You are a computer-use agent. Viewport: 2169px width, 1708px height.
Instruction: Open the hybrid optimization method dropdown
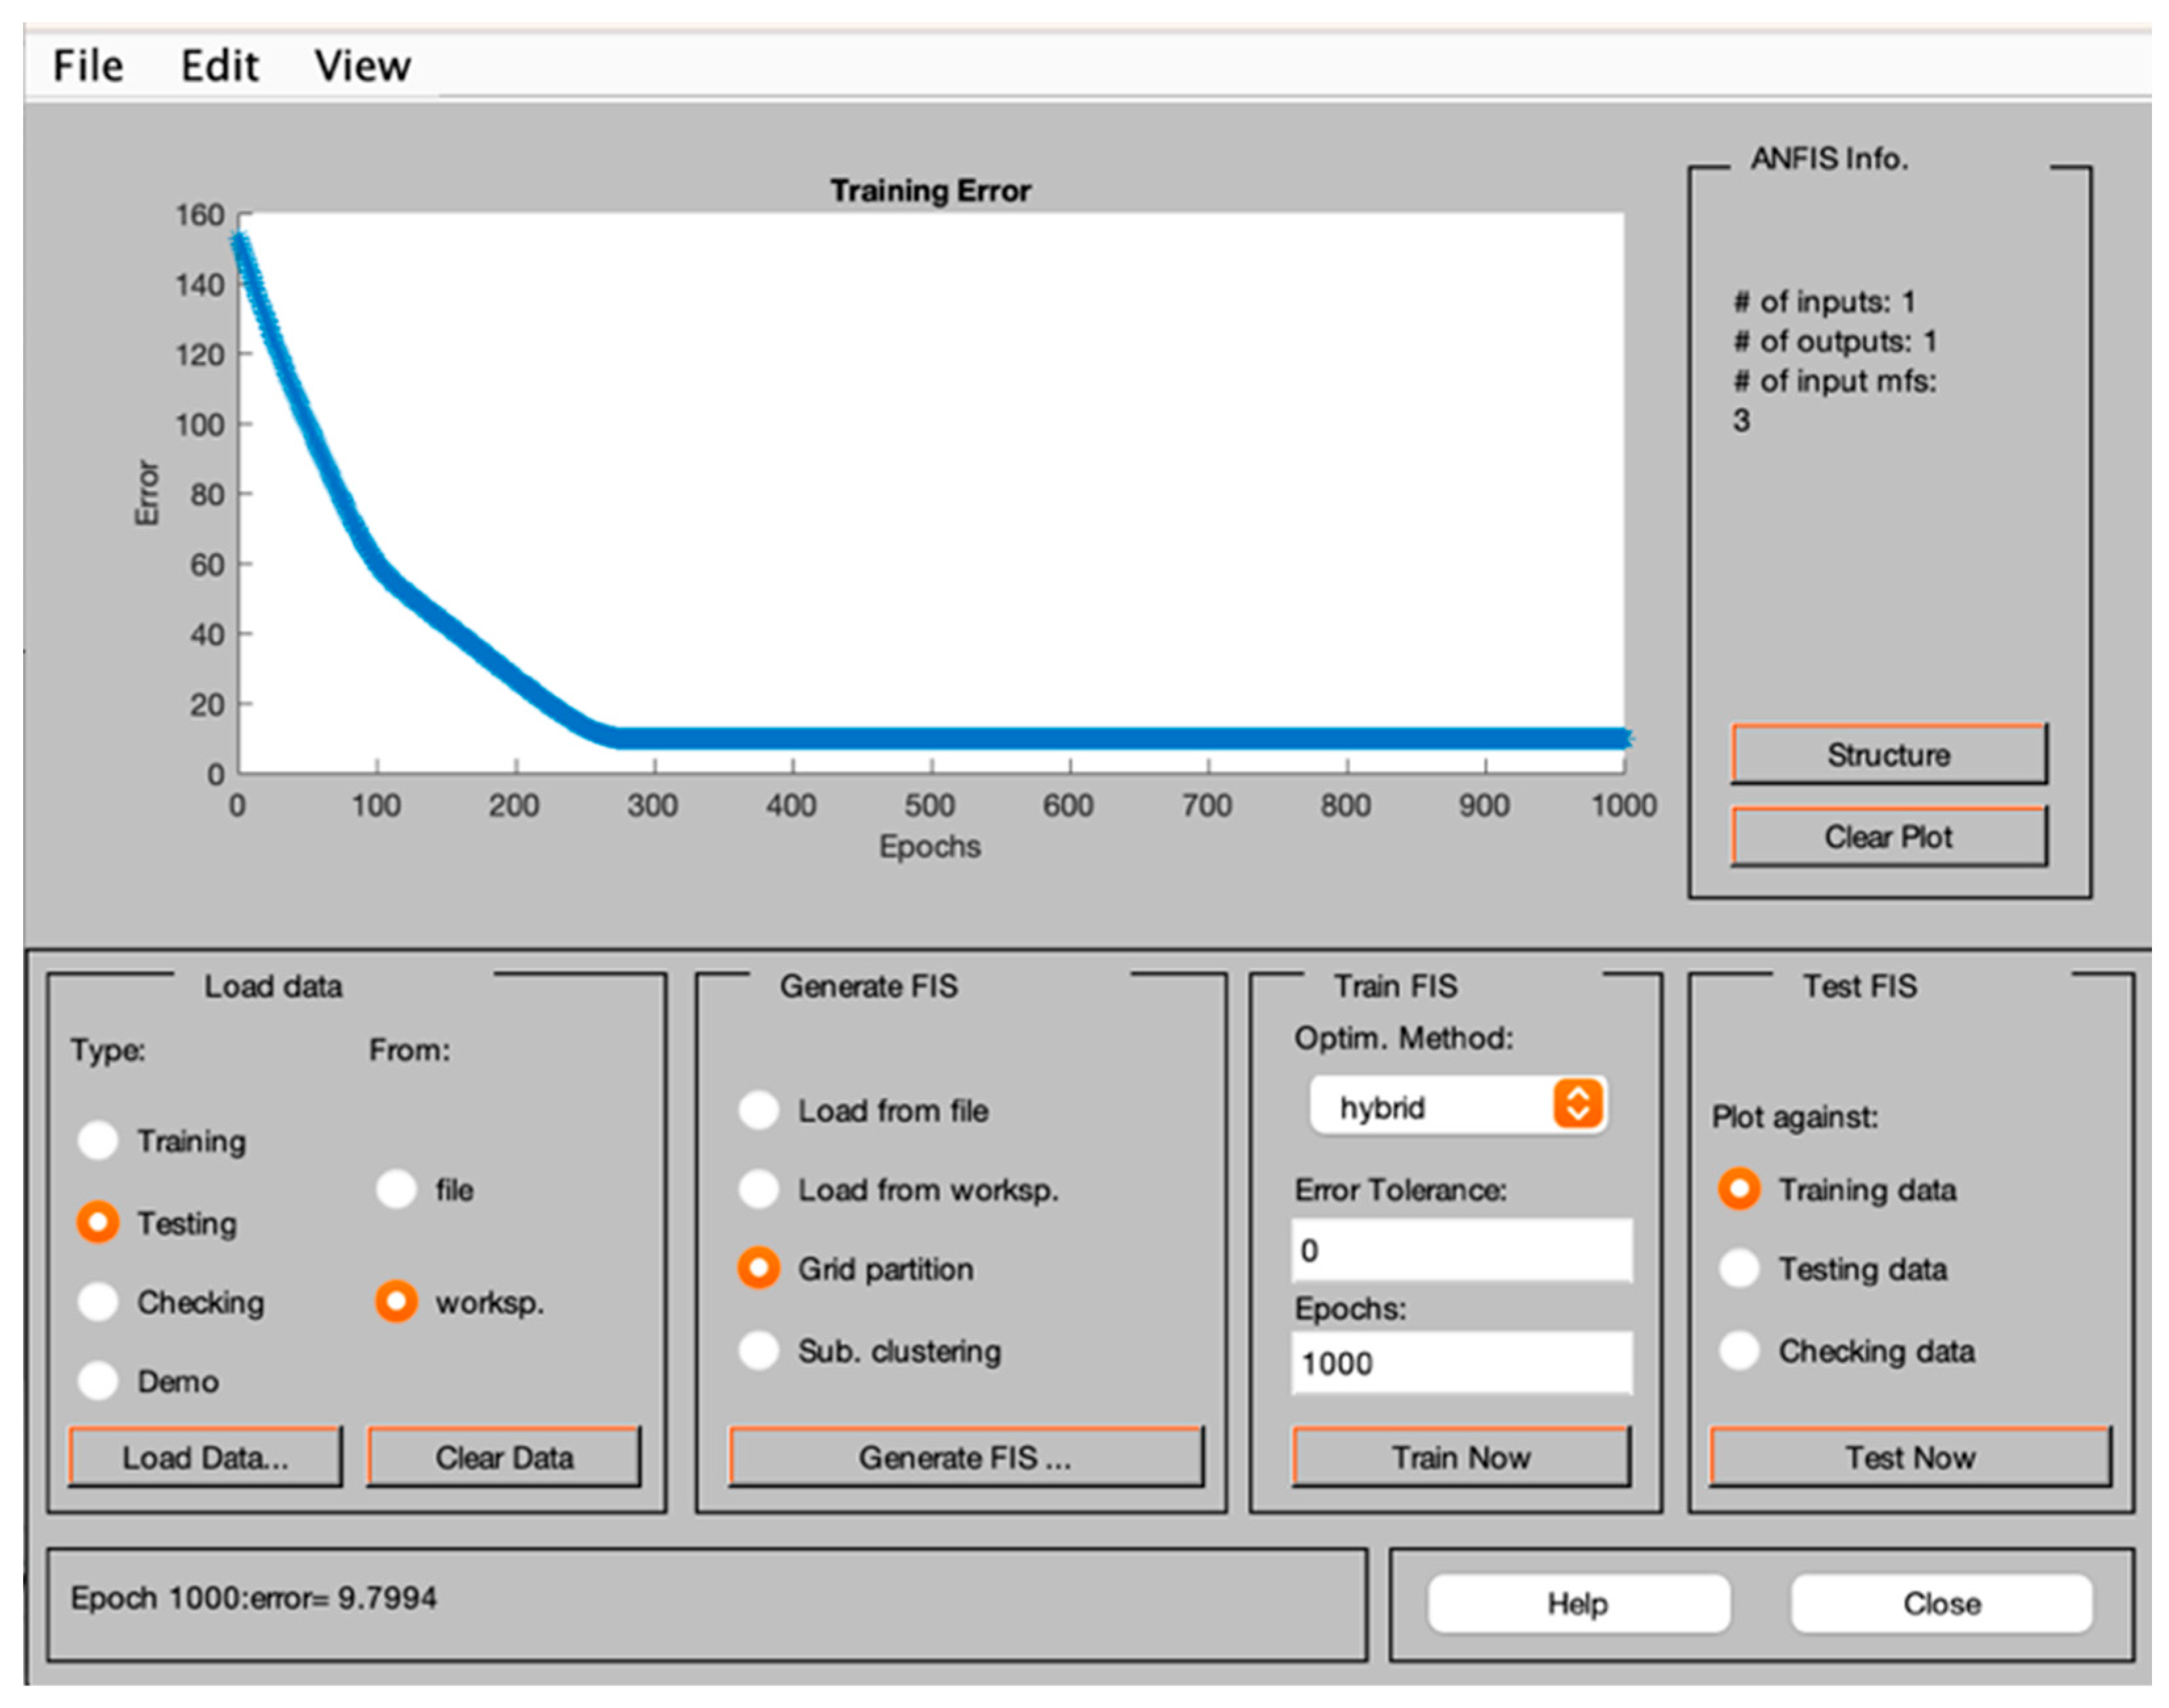(x=1457, y=1106)
